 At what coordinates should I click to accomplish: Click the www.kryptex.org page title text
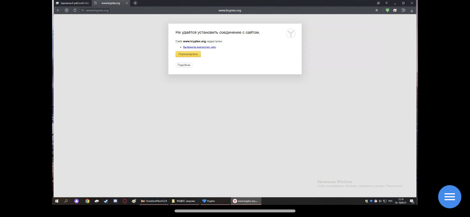(230, 10)
